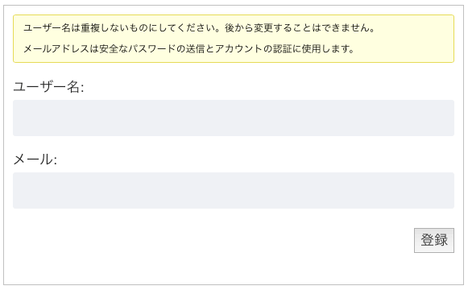Activate the gray field below メール:
Screen dimensions: 468x290
[x=234, y=190]
